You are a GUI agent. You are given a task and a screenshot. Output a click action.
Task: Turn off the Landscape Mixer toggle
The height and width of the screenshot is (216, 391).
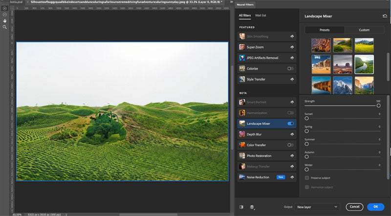(291, 124)
